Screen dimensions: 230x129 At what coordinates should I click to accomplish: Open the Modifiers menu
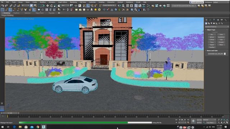click(x=43, y=2)
